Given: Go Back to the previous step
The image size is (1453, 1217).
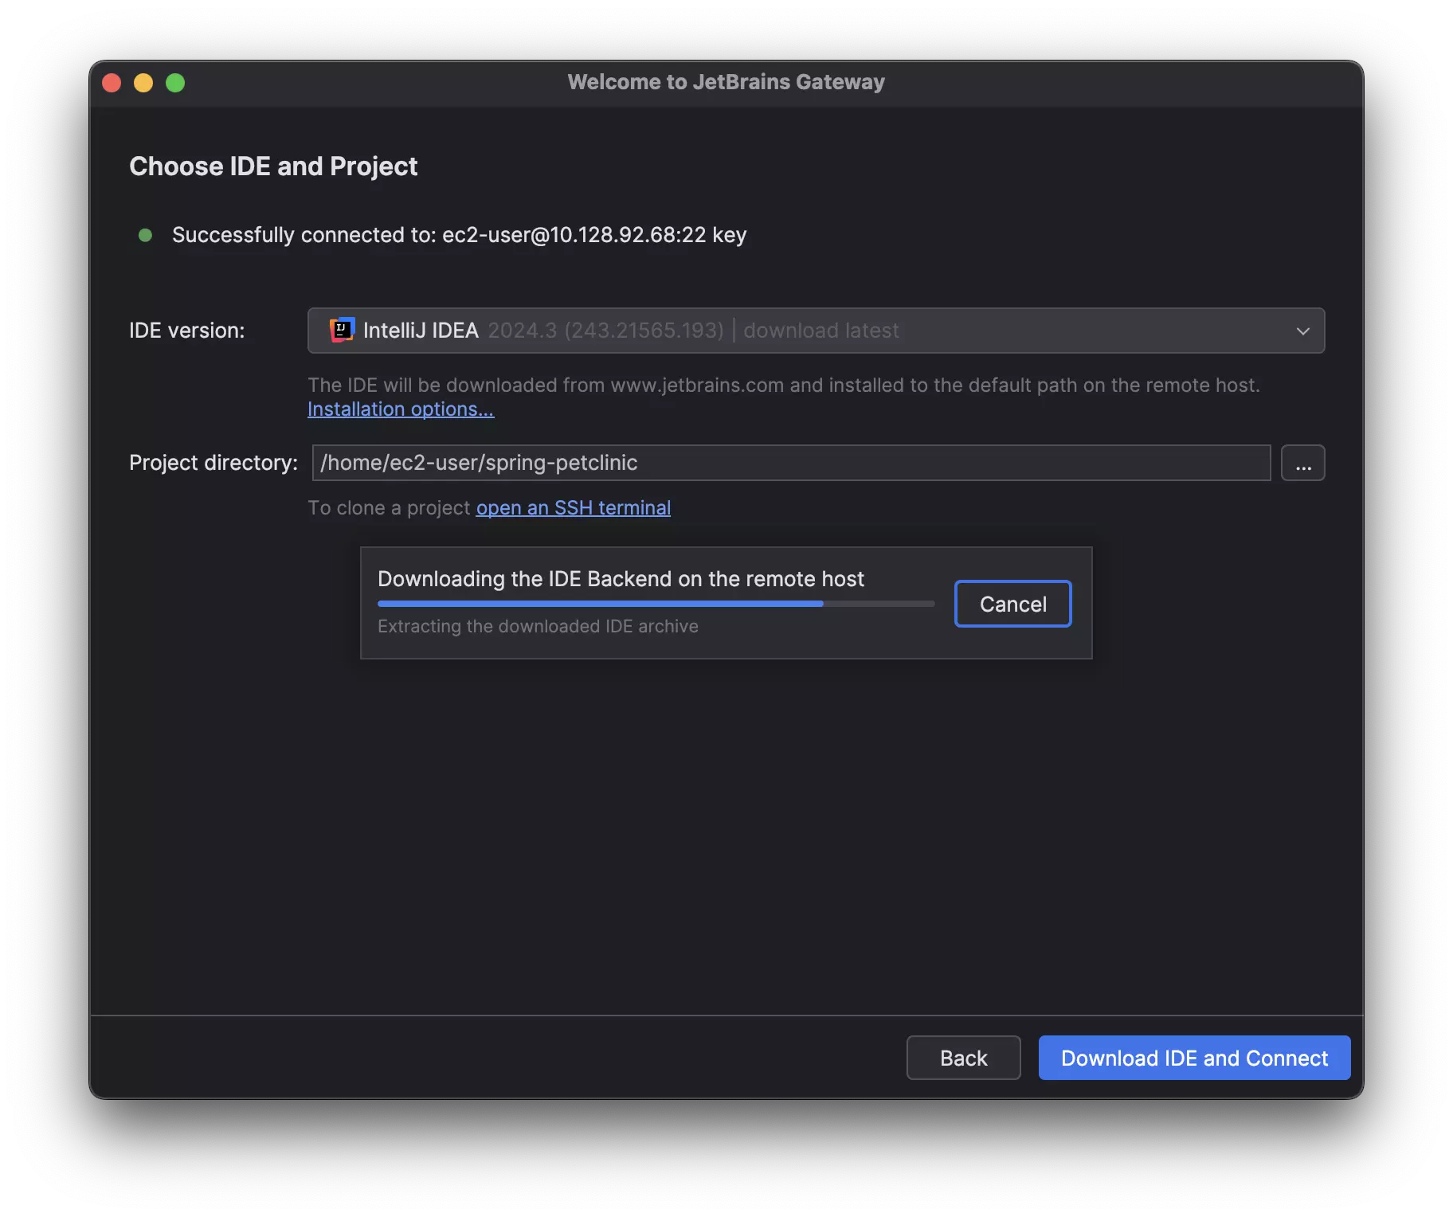Looking at the screenshot, I should click(x=963, y=1058).
